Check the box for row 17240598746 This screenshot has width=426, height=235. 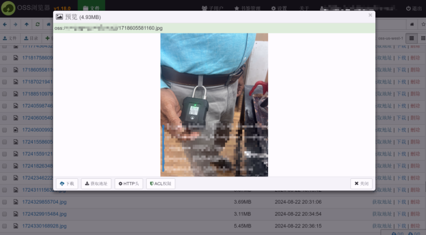click(5, 106)
